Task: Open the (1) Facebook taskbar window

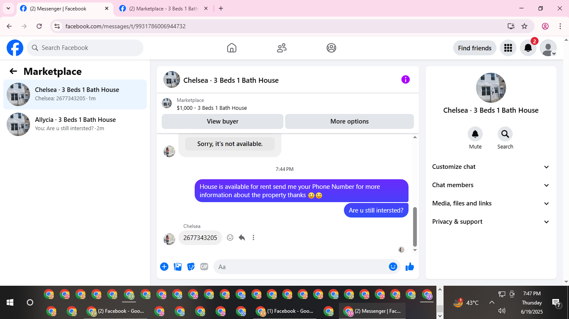Action: click(x=285, y=311)
